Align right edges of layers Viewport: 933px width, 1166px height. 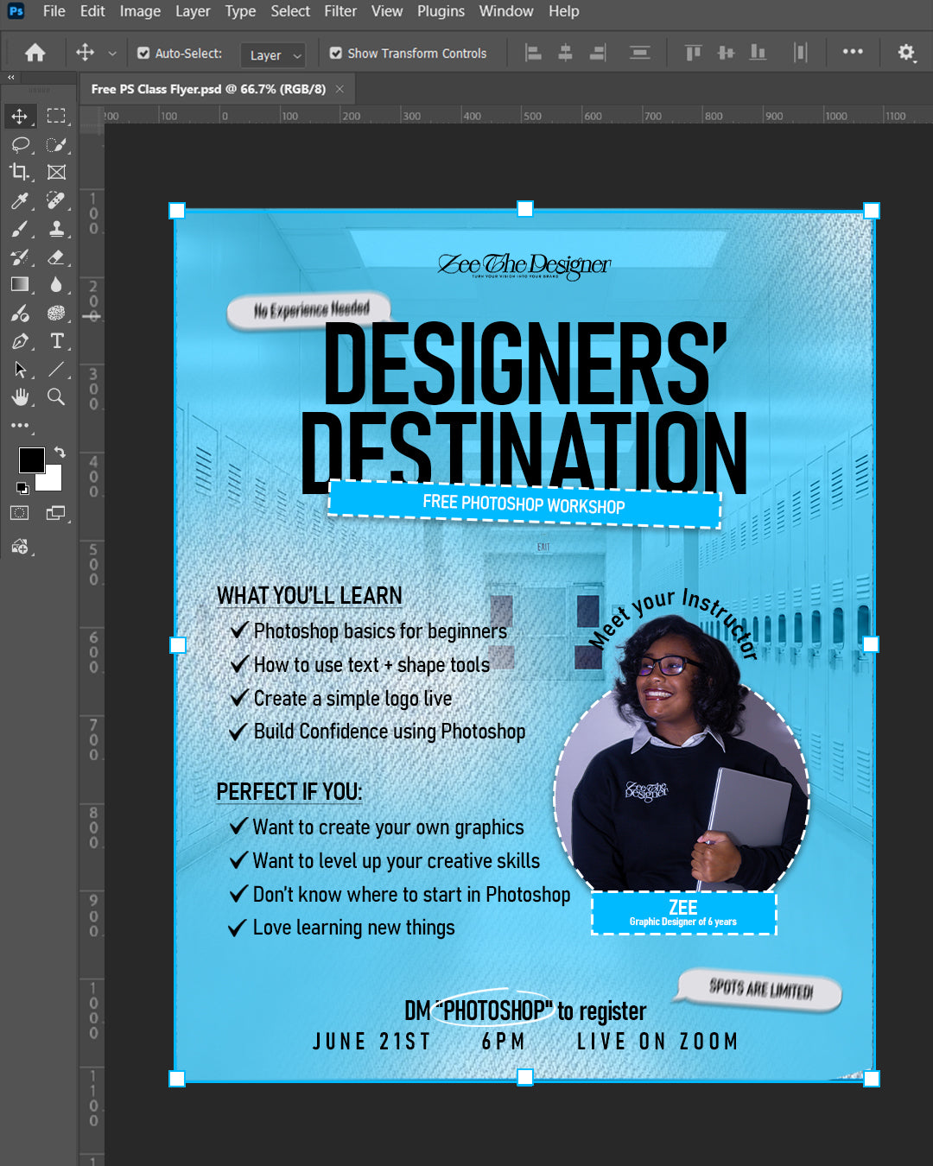[x=597, y=54]
